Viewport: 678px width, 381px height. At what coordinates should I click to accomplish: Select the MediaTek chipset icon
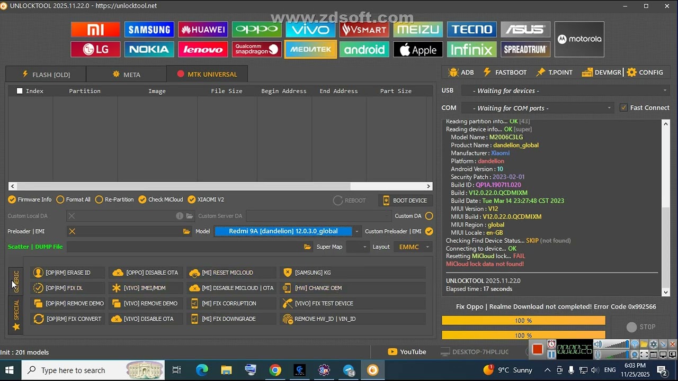(x=310, y=49)
